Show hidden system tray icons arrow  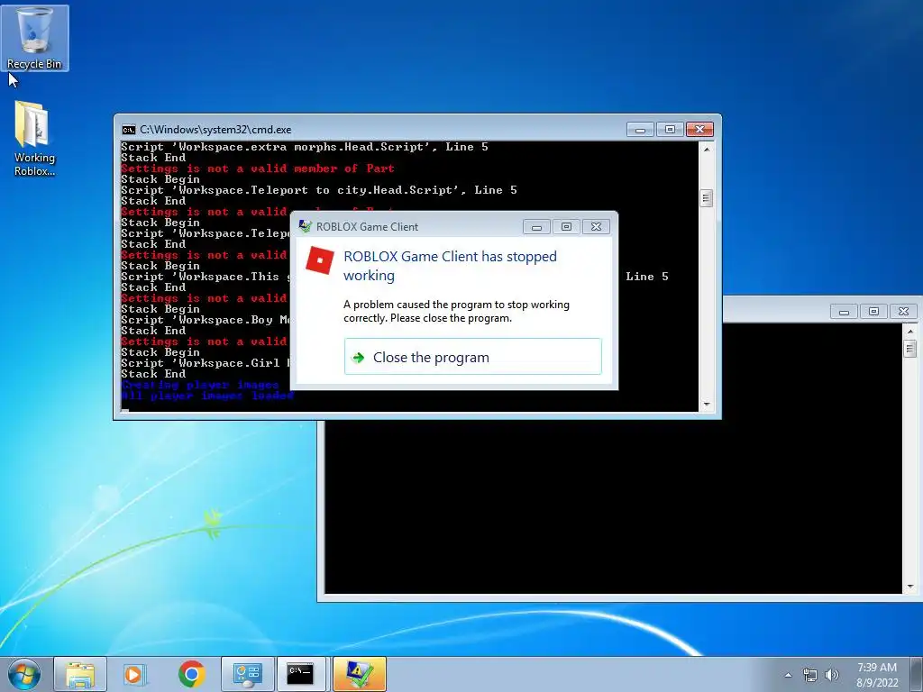788,675
